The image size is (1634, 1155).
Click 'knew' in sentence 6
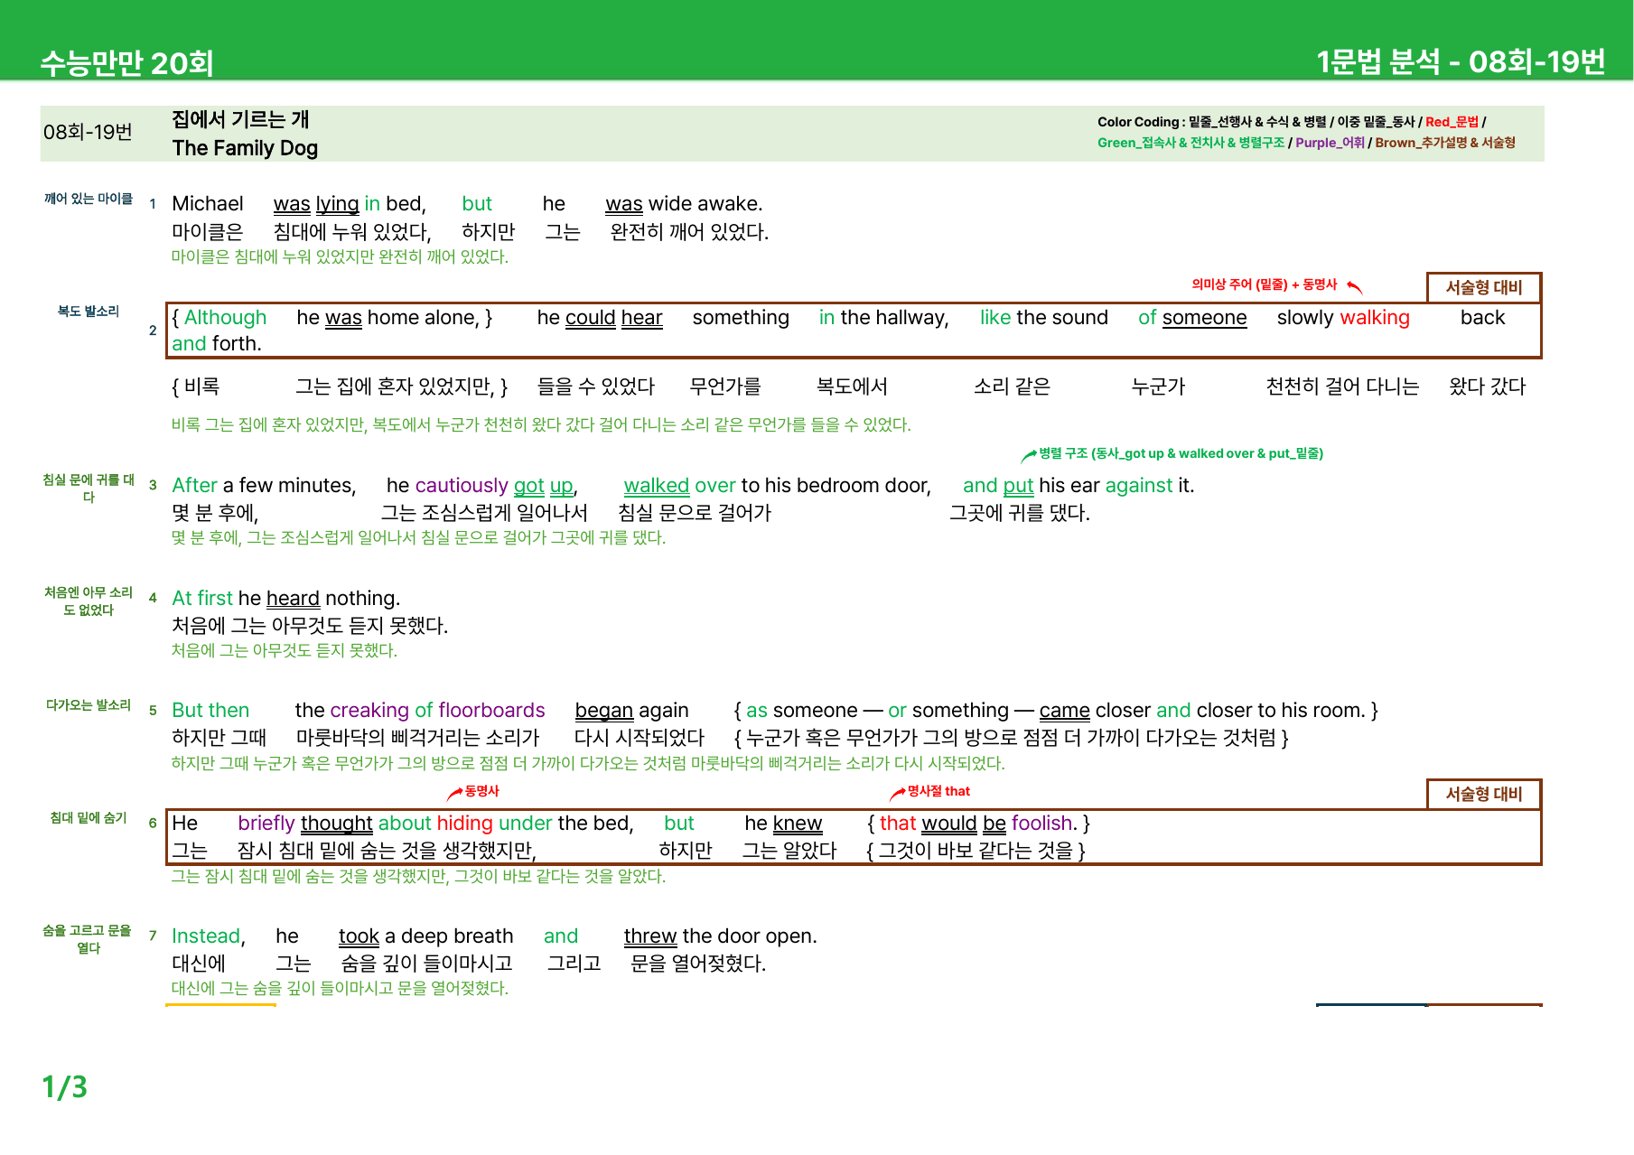pos(798,824)
